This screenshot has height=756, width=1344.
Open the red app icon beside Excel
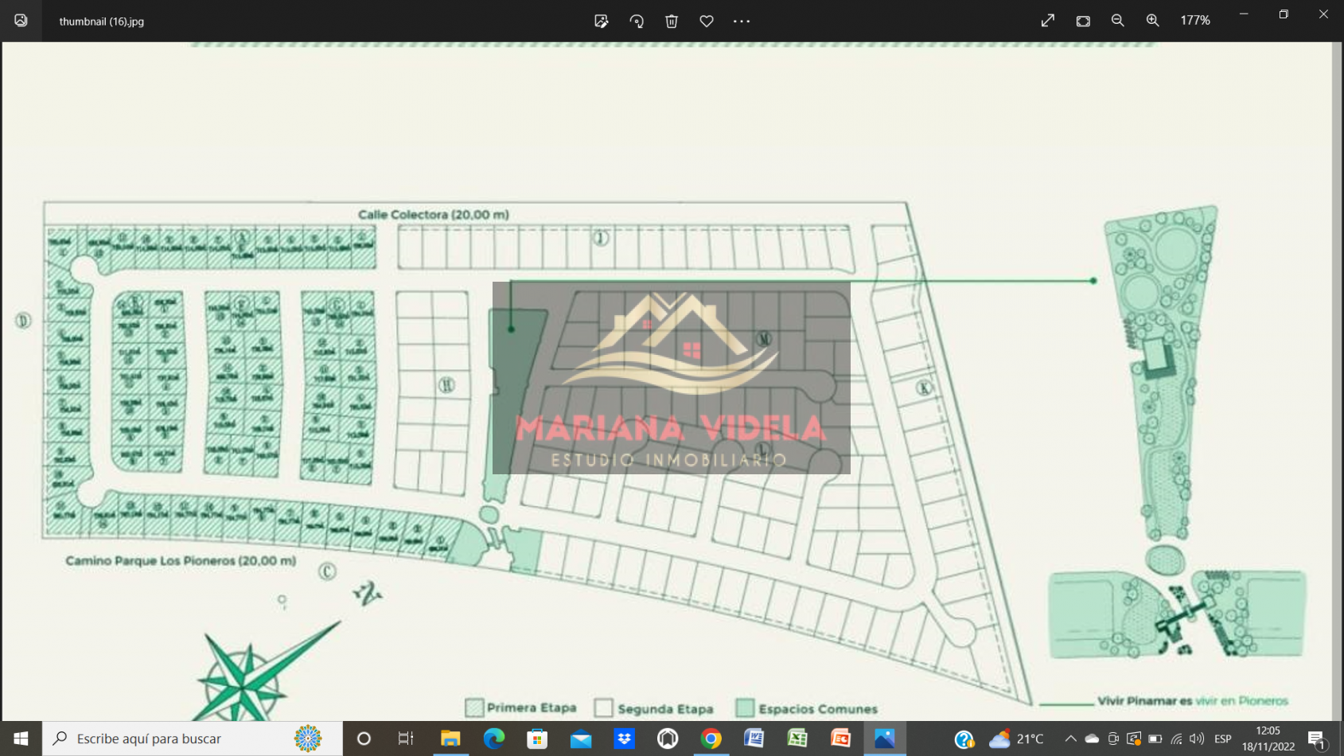[840, 738]
